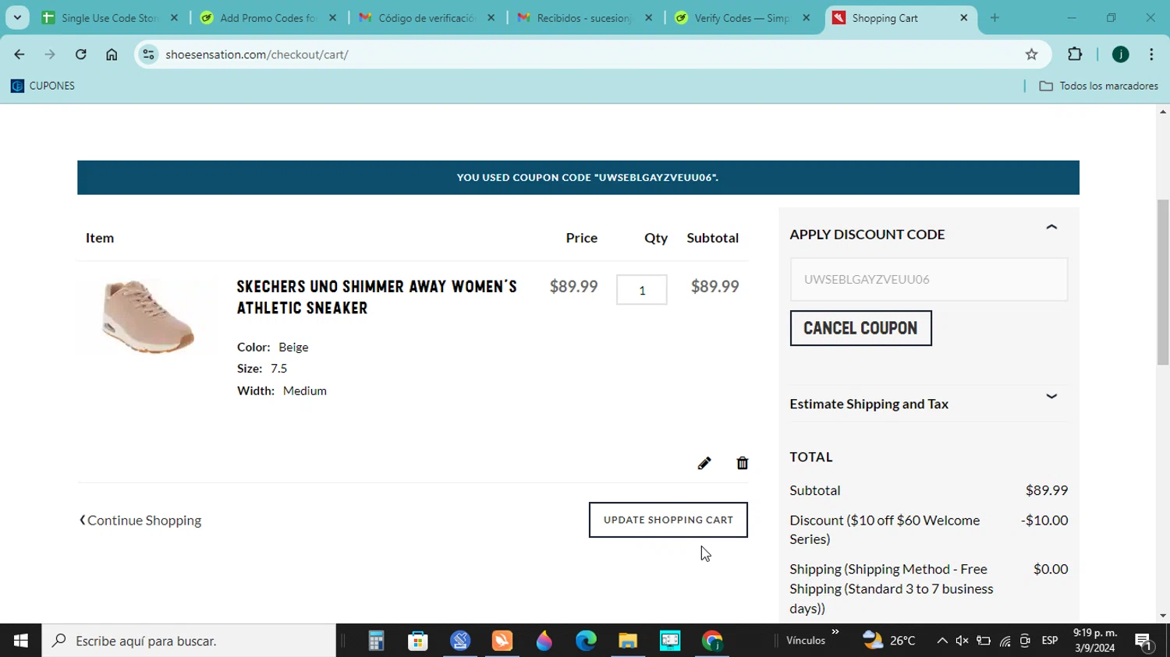Remove the Skechers sneaker with trash icon
Screen dimensions: 1170x657
[x=742, y=463]
